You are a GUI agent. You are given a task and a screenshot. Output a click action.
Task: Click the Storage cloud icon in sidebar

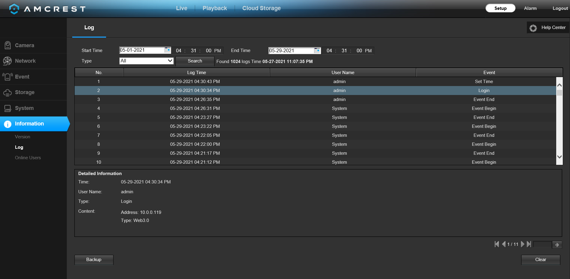[x=7, y=93]
